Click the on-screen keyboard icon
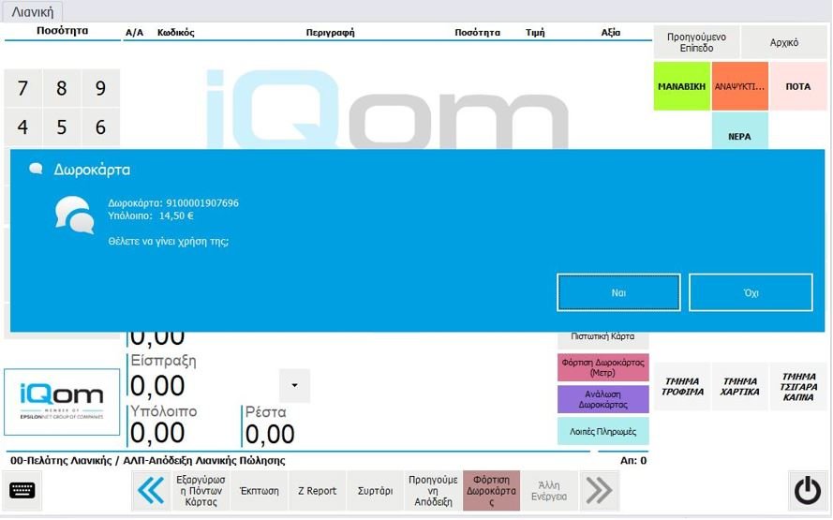The width and height of the screenshot is (833, 520). pyautogui.click(x=22, y=490)
